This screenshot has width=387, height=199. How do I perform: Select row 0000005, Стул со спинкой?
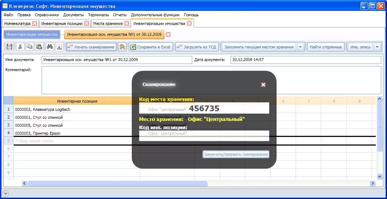(x=77, y=125)
